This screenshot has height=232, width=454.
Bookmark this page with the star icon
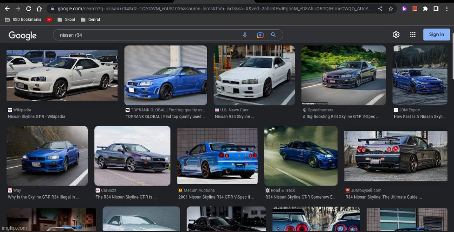(390, 9)
